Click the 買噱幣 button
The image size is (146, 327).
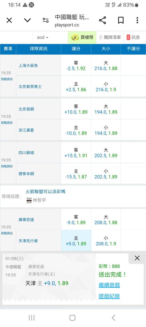click(82, 37)
